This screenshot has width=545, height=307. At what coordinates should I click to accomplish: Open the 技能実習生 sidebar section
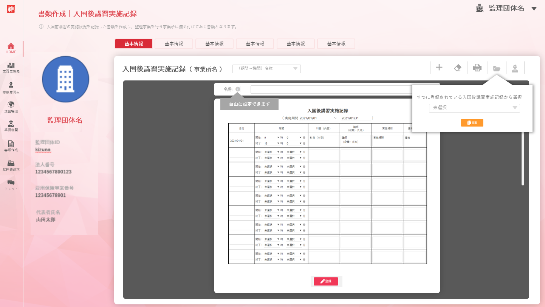point(11,87)
